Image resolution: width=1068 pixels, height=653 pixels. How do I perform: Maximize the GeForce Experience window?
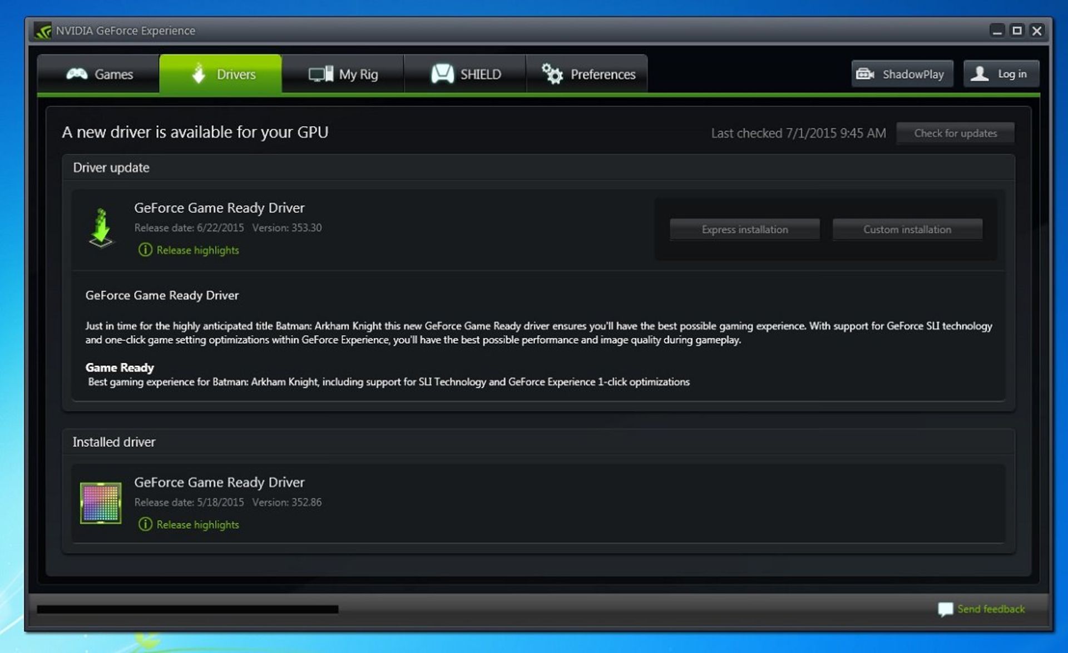pyautogui.click(x=1017, y=31)
